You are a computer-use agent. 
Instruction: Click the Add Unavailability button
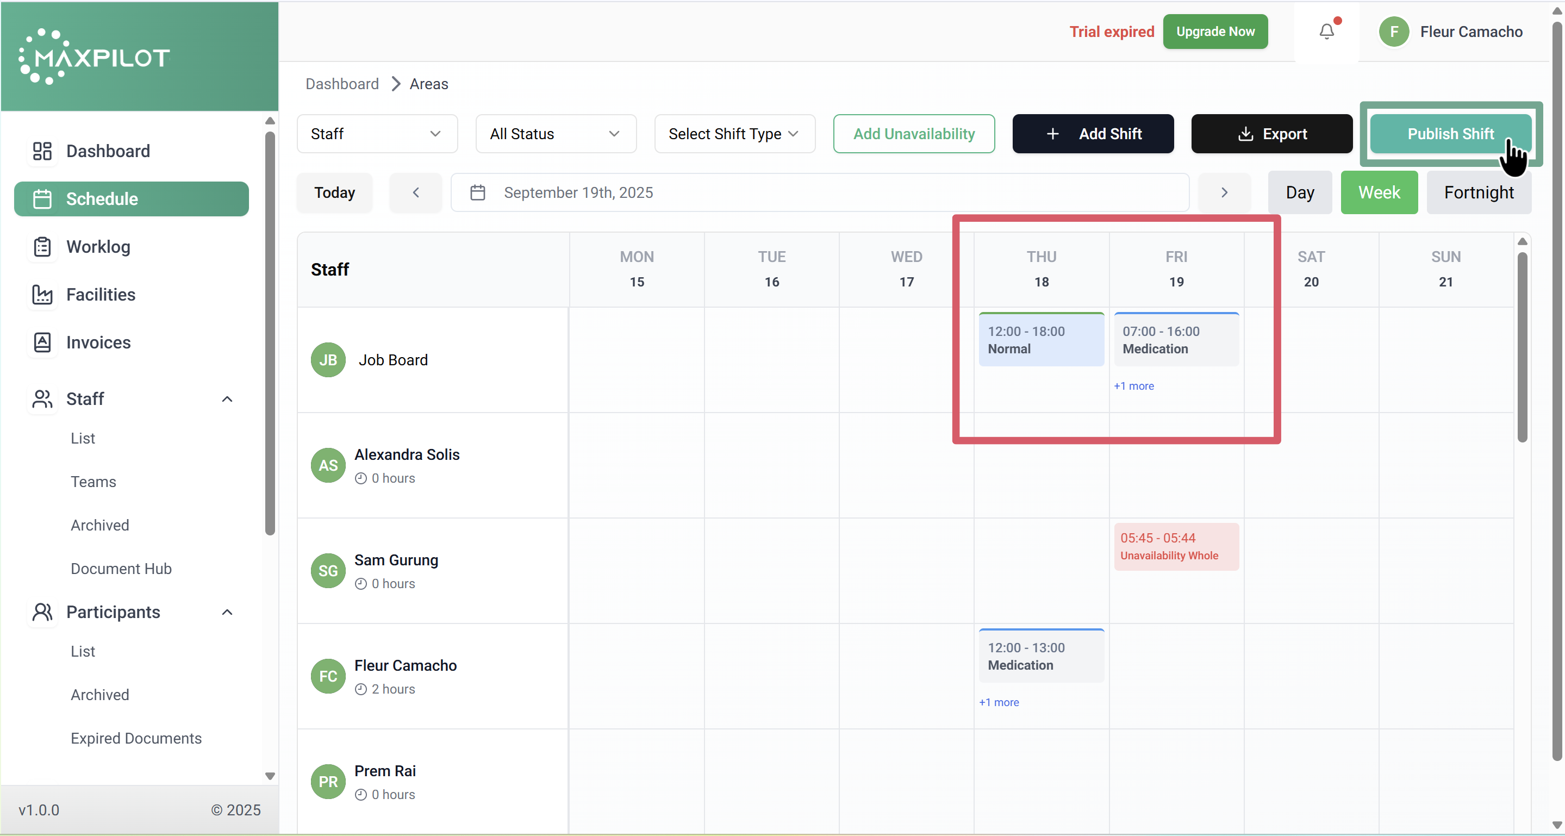tap(913, 134)
